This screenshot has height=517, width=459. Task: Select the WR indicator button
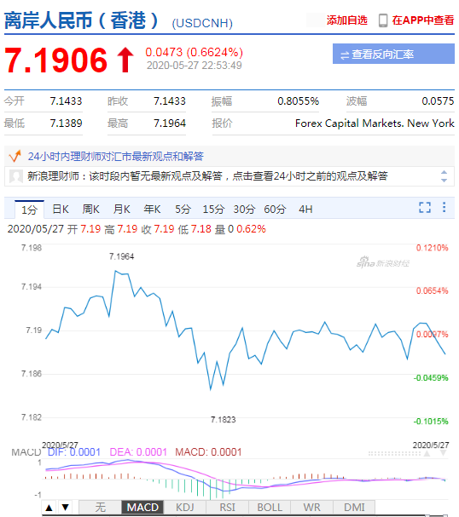tap(311, 508)
